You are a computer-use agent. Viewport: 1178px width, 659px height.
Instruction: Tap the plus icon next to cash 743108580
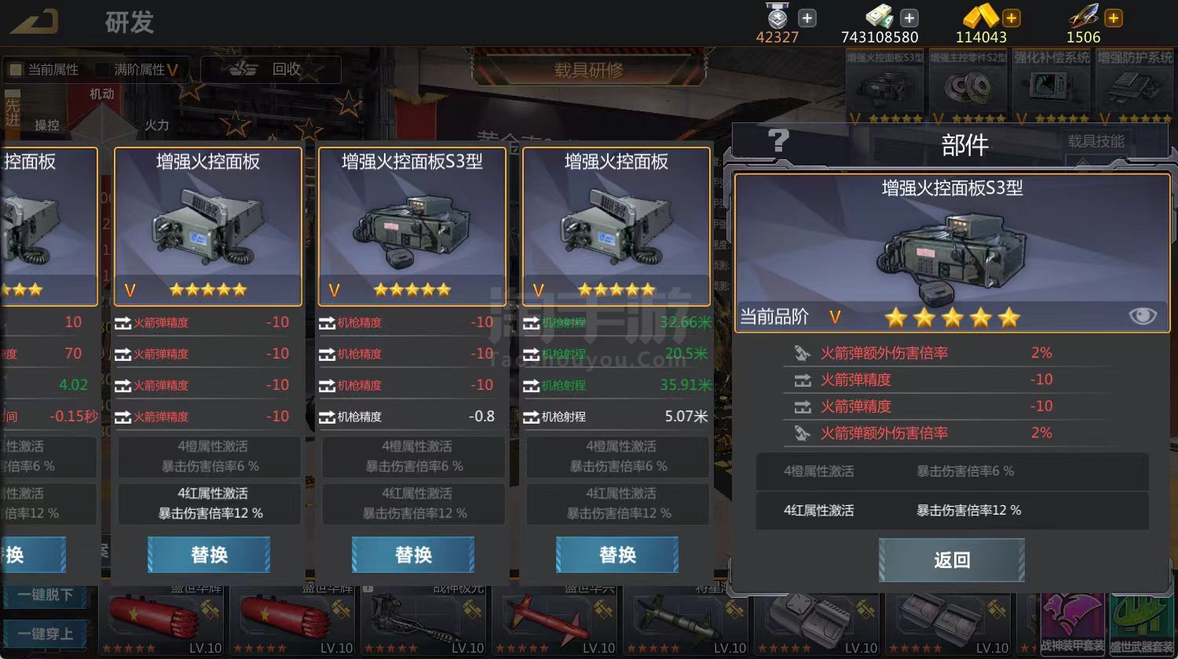point(909,17)
